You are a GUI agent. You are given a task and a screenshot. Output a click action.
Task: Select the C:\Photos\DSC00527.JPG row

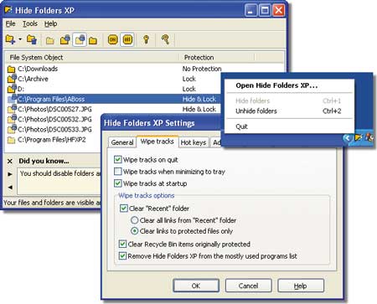113,109
